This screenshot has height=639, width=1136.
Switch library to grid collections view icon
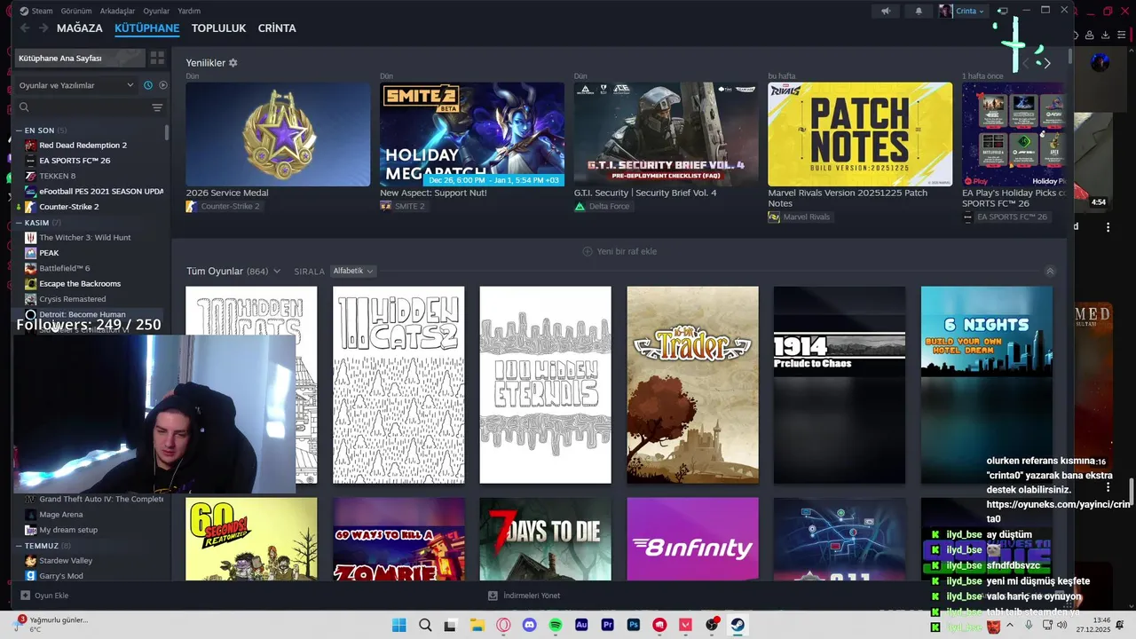(157, 58)
